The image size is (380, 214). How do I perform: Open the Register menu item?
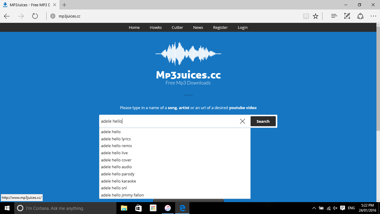click(220, 27)
